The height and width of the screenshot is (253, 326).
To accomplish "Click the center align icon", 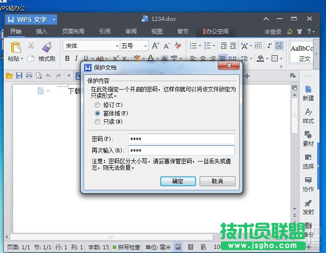I will coord(203,58).
